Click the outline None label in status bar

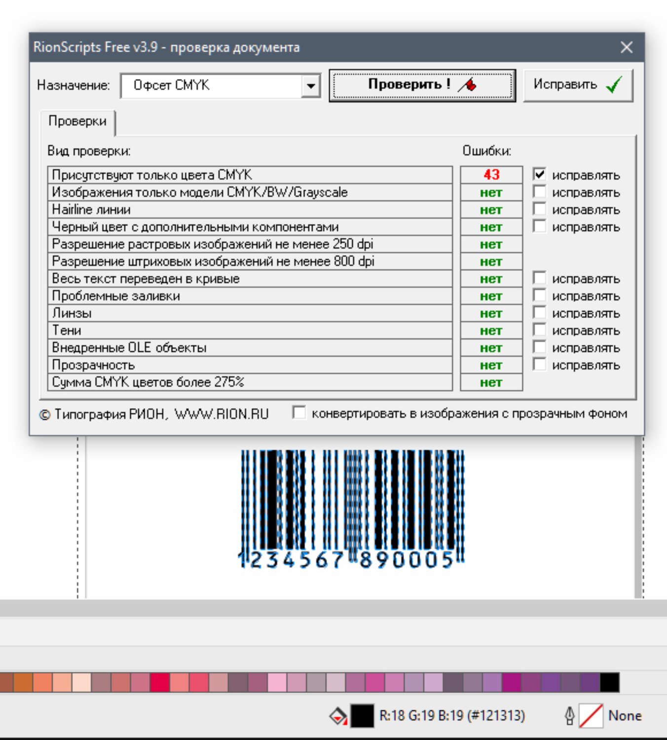pos(625,716)
